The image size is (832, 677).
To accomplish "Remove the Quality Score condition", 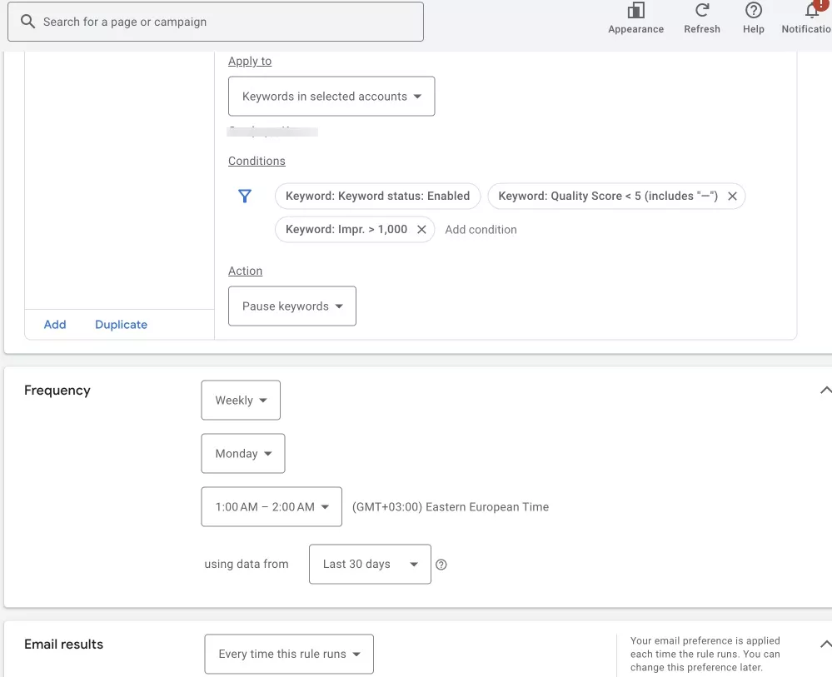I will (732, 197).
